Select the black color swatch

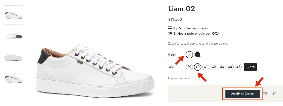pyautogui.click(x=197, y=55)
